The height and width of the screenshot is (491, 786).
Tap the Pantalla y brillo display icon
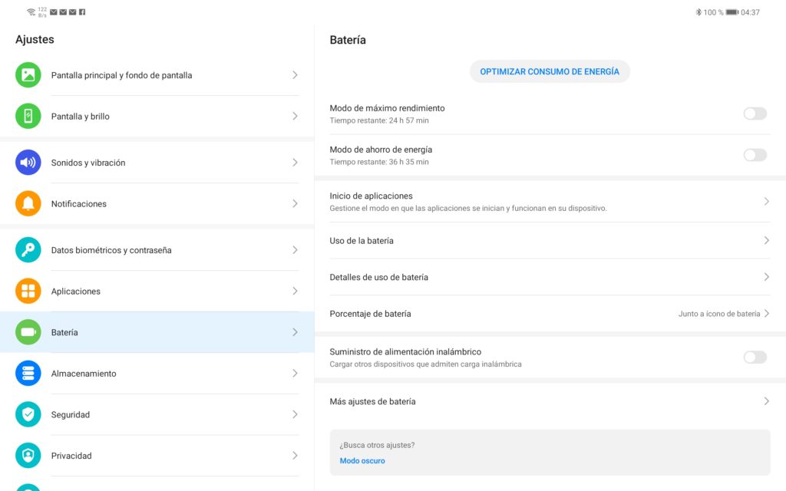pos(28,117)
